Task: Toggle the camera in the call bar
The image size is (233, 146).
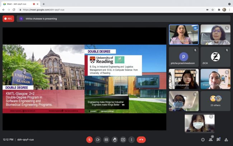Action: point(98,140)
